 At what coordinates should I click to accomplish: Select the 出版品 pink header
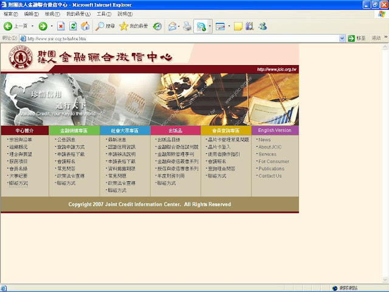tap(176, 130)
